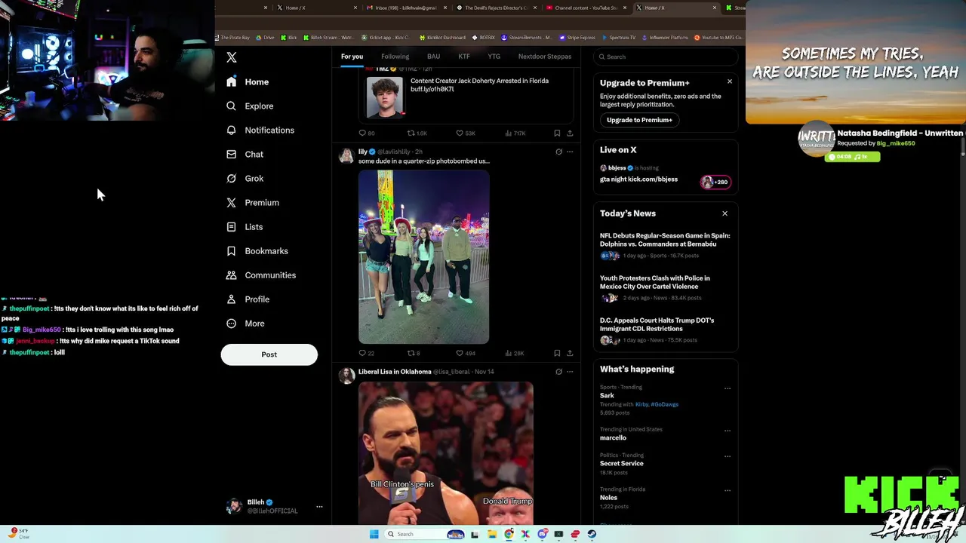Open more options on Liberal Lisa's post
966x543 pixels.
570,372
